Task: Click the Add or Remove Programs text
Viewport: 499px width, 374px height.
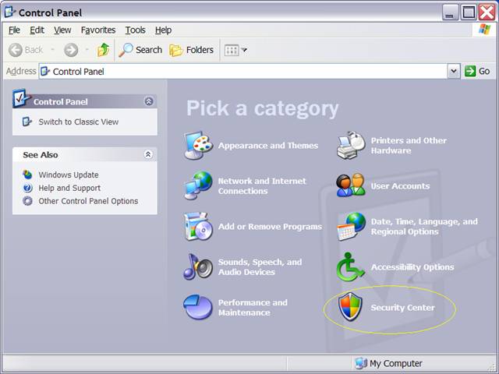Action: coord(270,227)
